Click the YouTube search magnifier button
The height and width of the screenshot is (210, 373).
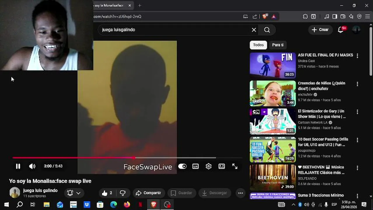pyautogui.click(x=267, y=30)
